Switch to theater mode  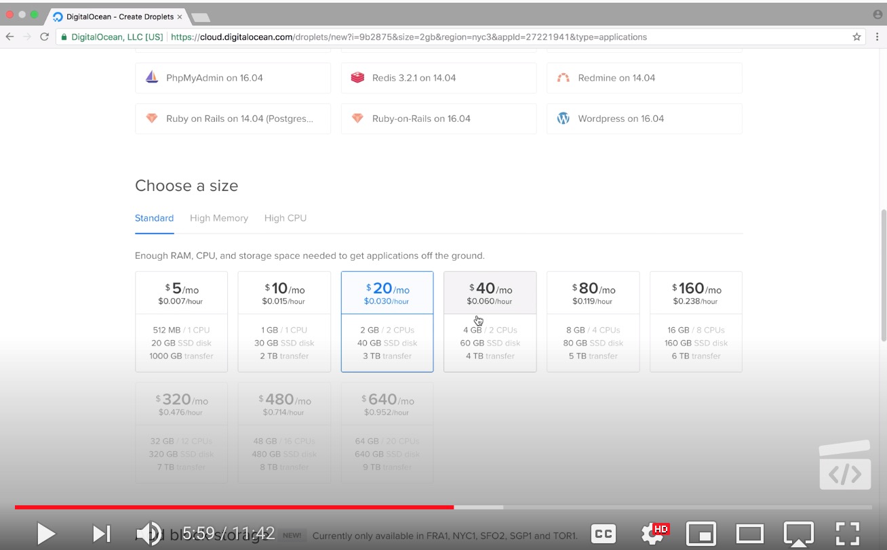[750, 534]
